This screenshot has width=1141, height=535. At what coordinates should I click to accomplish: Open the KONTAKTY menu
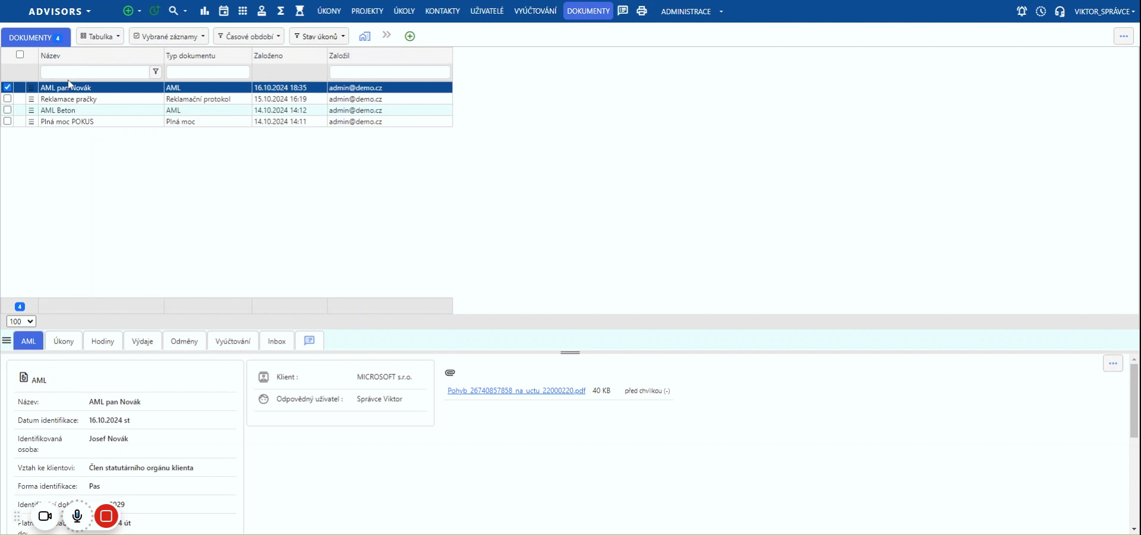[442, 11]
